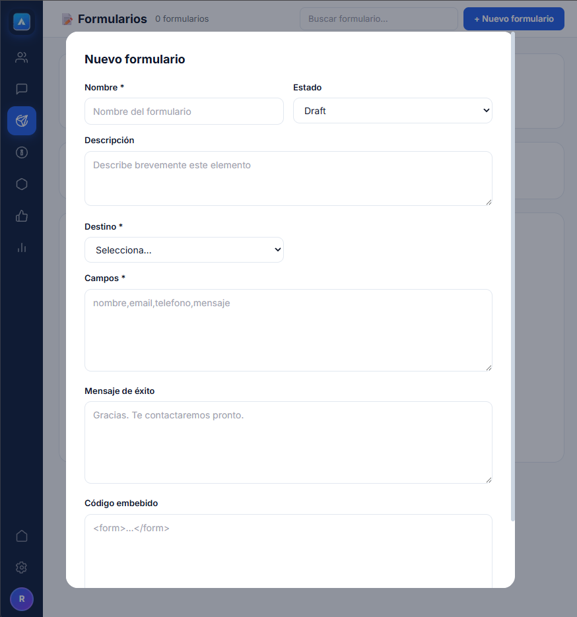
Task: Click the 0 formularios count text
Action: pyautogui.click(x=182, y=19)
